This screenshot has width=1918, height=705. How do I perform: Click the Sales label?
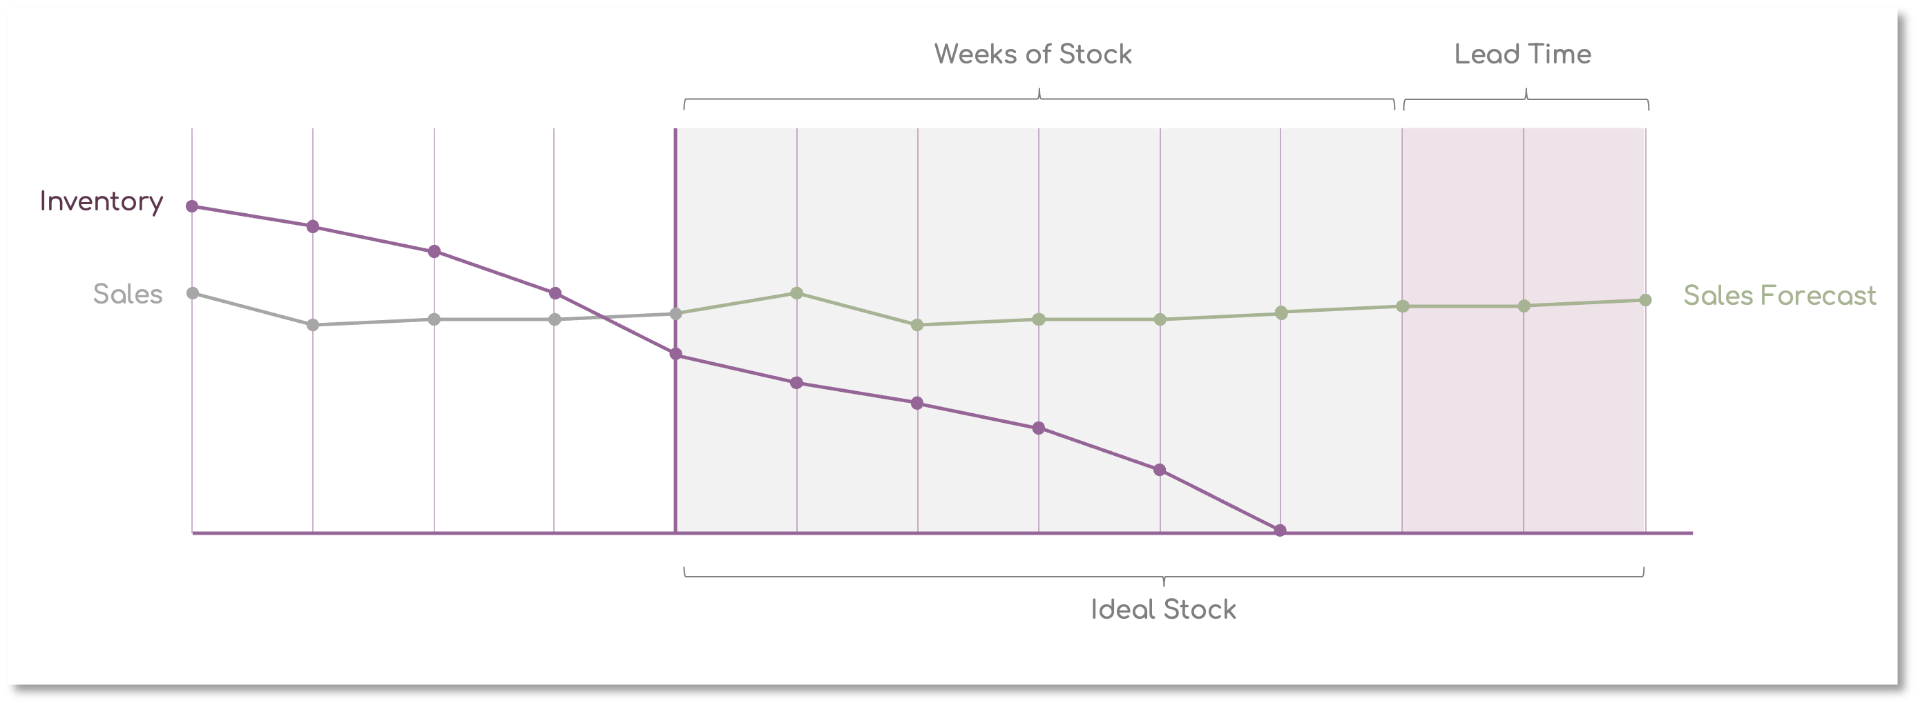127,295
